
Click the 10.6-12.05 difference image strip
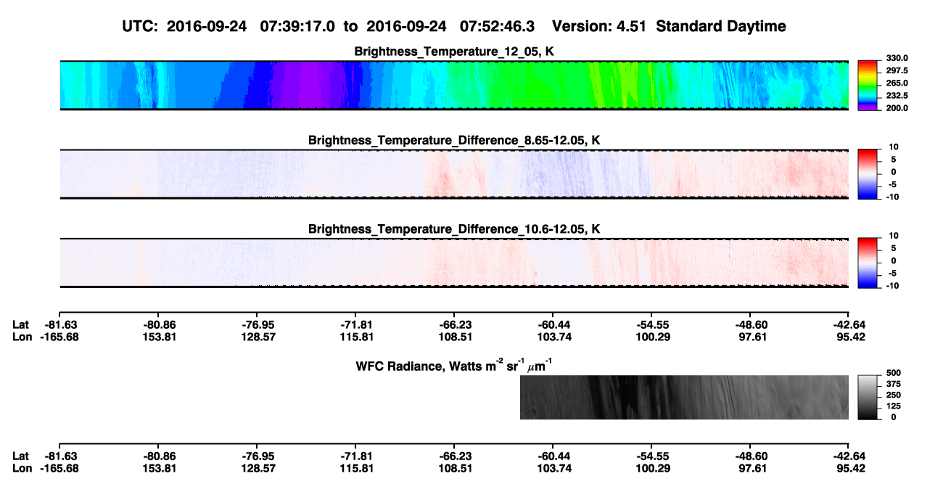tap(454, 263)
